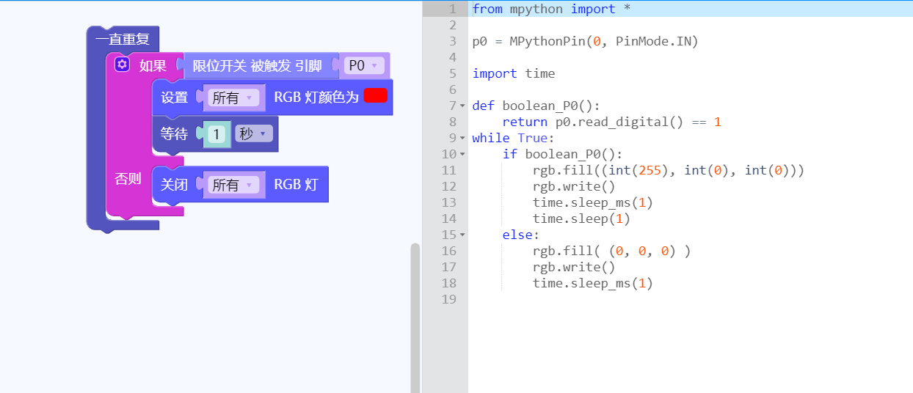
Task: Collapse the if boolean_P0 fold arrow
Action: point(462,154)
